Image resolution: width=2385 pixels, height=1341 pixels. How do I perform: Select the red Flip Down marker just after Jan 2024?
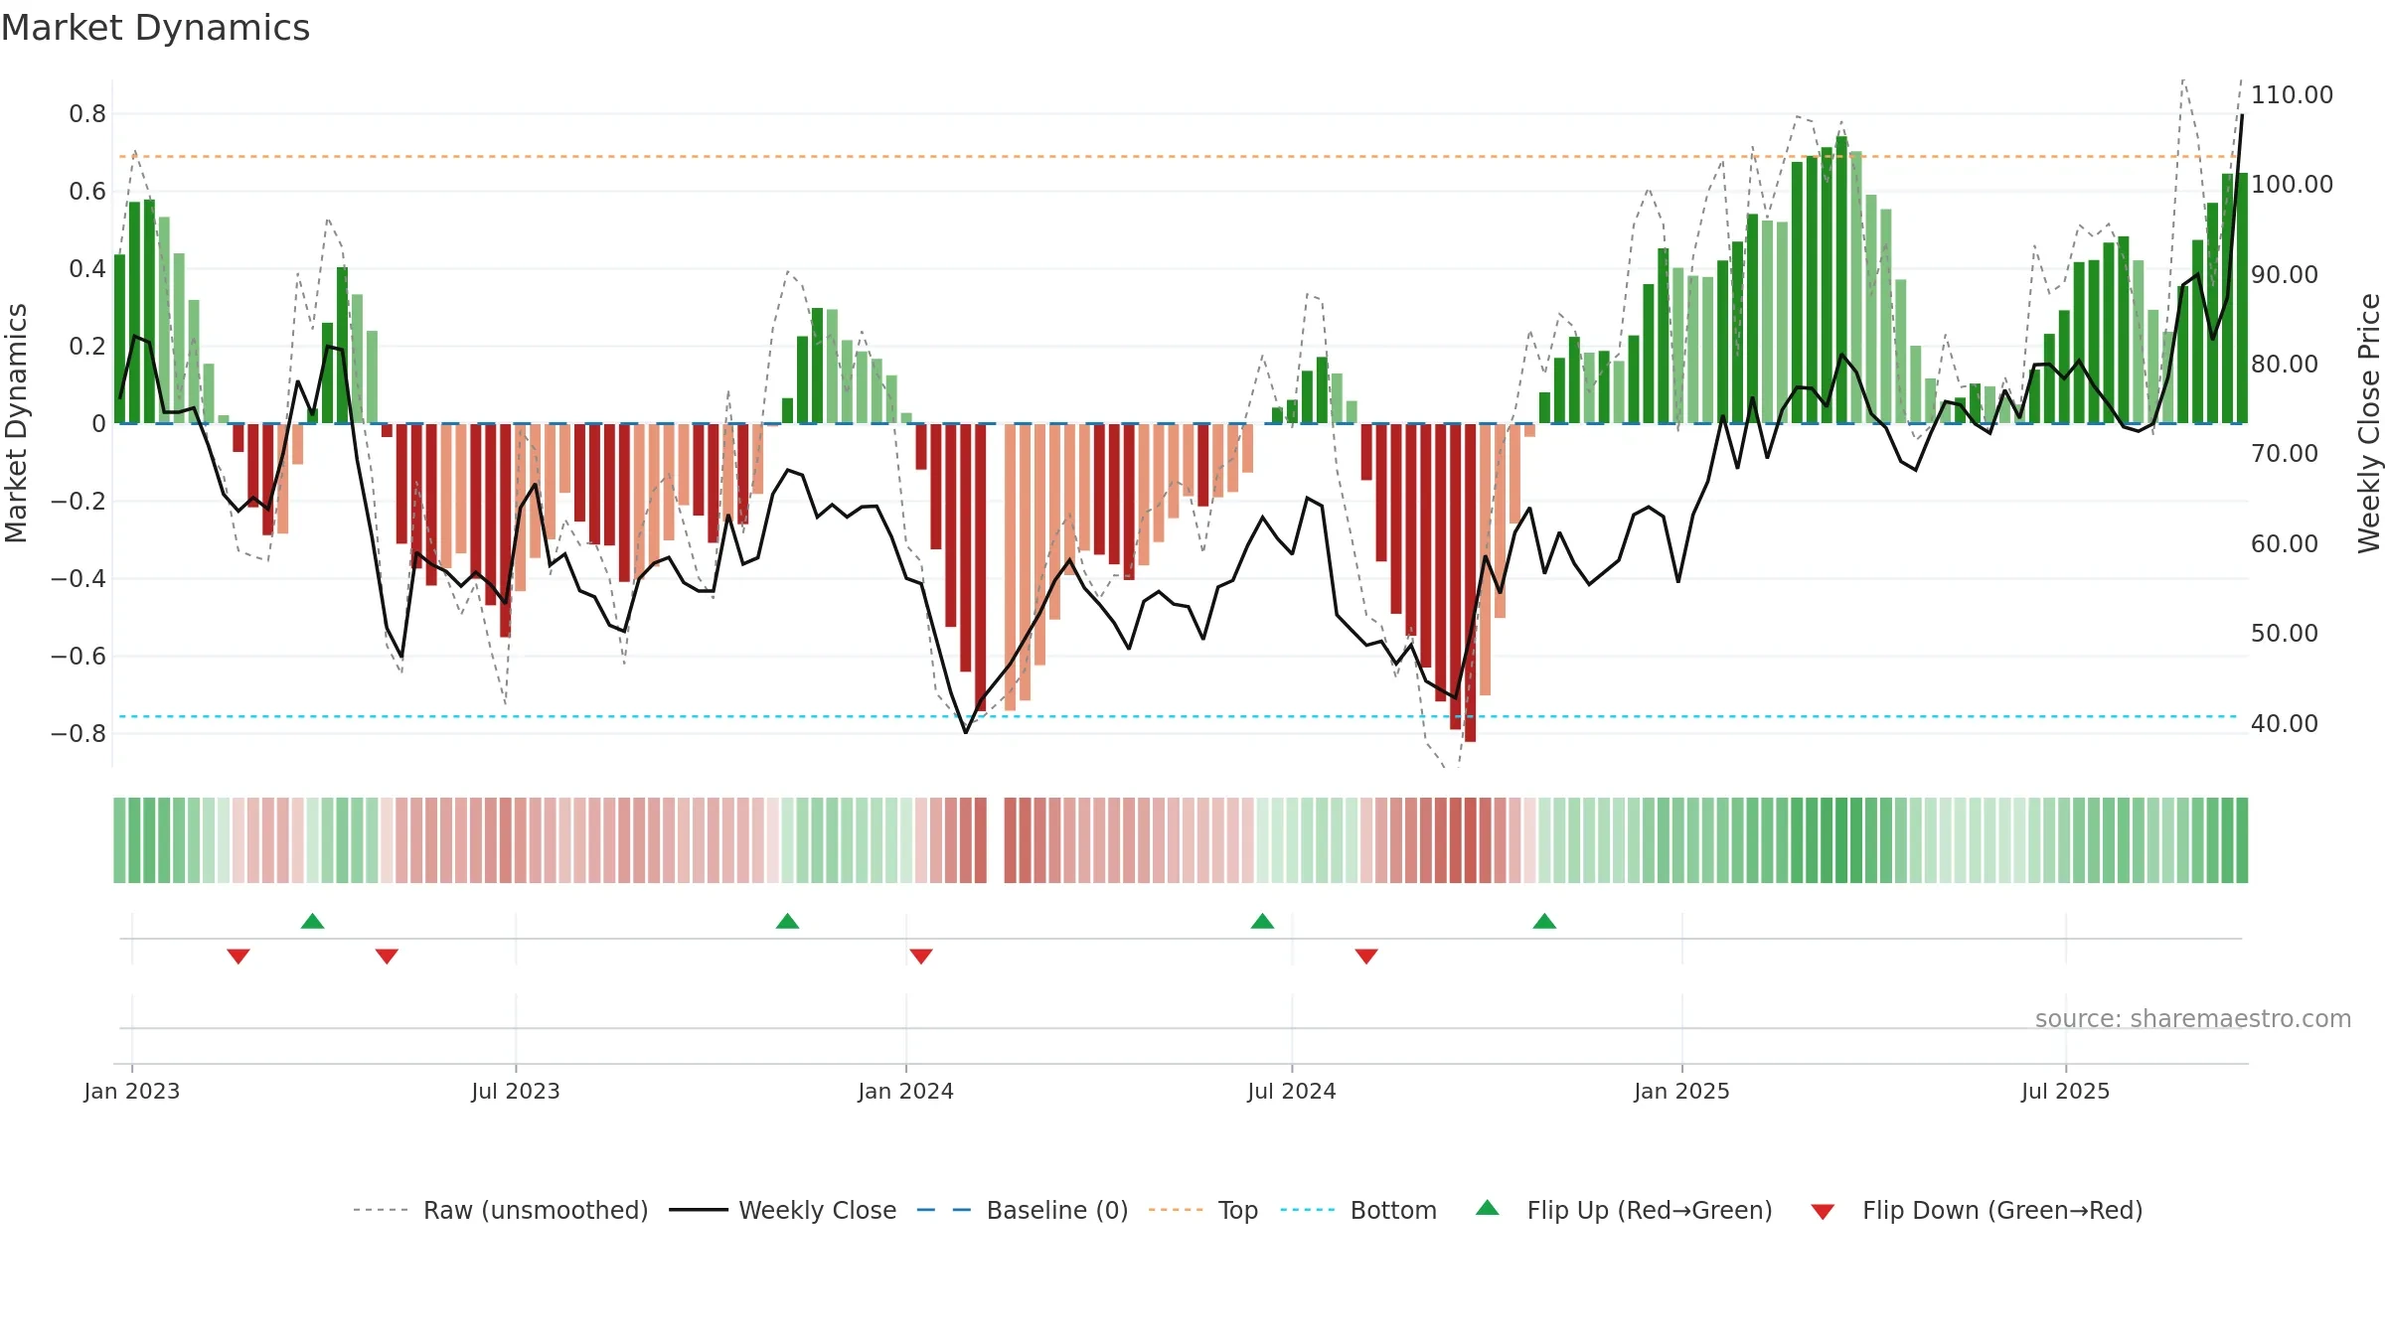click(x=921, y=957)
